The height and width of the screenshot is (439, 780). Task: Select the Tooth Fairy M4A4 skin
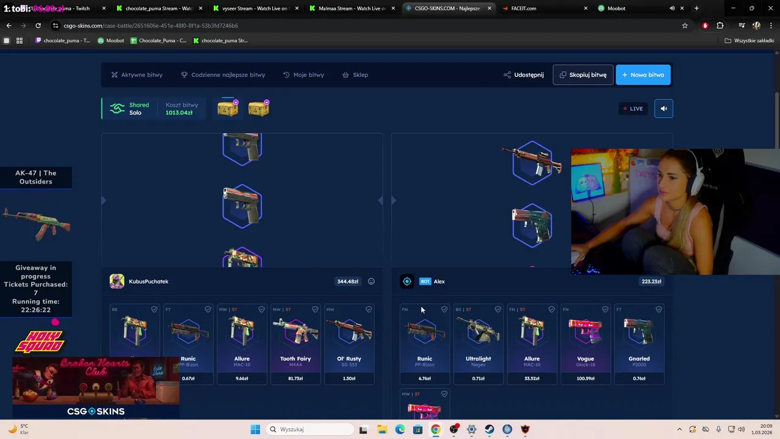(296, 344)
